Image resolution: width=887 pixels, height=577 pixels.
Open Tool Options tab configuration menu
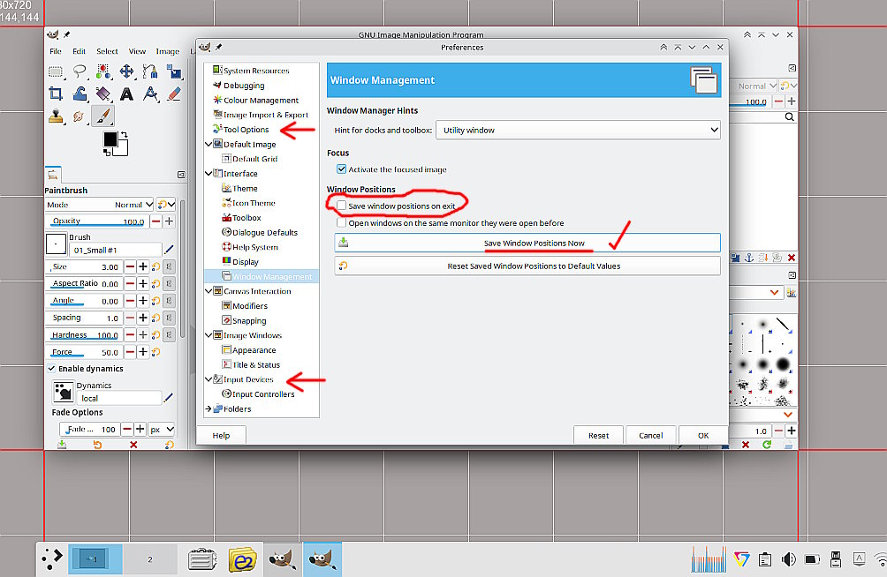pos(181,175)
